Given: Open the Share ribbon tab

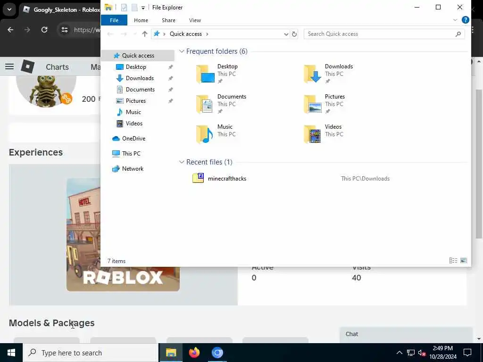Looking at the screenshot, I should tap(168, 20).
